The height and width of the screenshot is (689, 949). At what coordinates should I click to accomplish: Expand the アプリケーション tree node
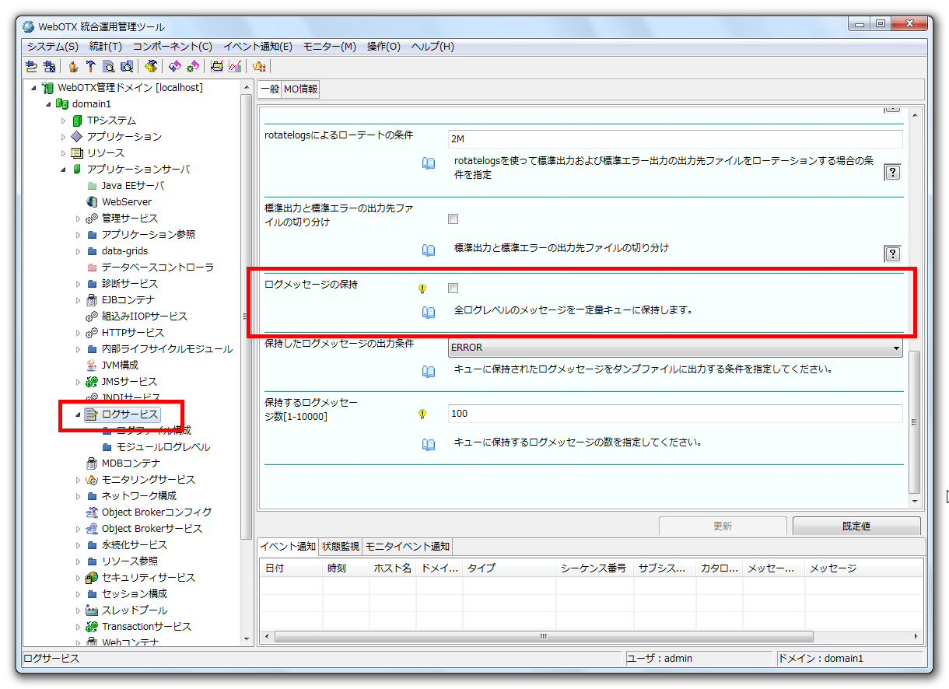click(64, 136)
